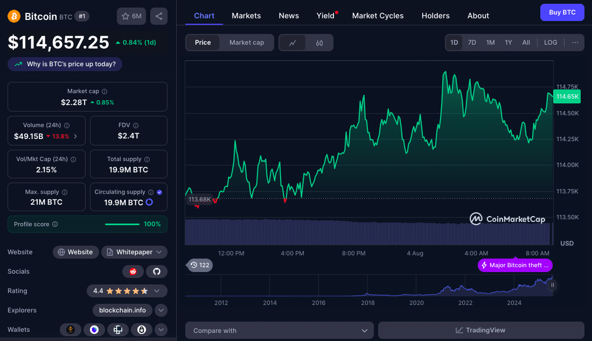This screenshot has height=341, width=592.
Task: Open blockchain.info explorer
Action: [x=122, y=310]
